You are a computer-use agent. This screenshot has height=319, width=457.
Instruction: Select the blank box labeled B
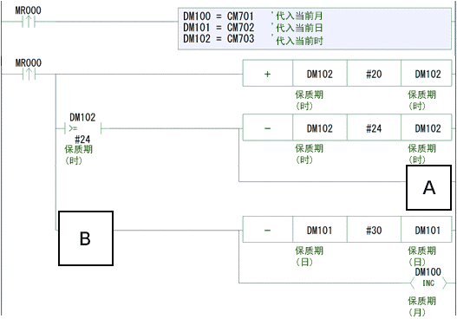[86, 238]
